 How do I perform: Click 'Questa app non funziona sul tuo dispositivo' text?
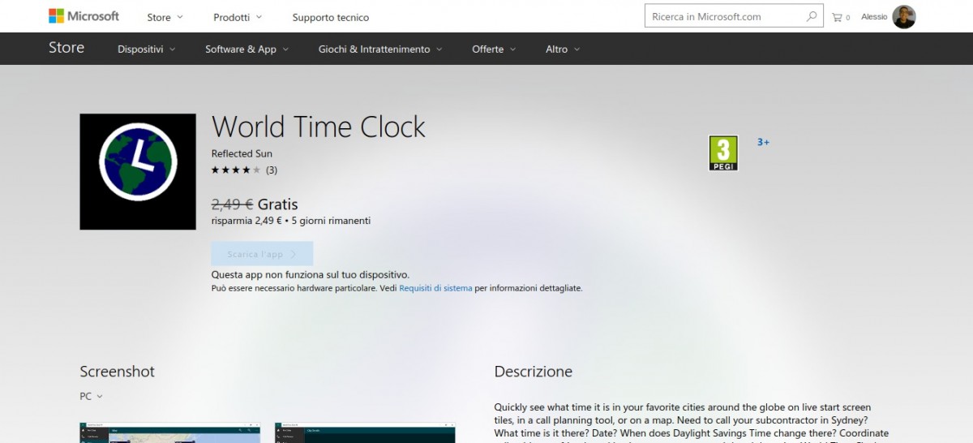tap(311, 275)
